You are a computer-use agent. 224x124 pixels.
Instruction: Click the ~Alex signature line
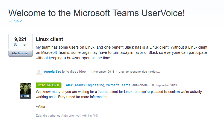pyautogui.click(x=40, y=107)
